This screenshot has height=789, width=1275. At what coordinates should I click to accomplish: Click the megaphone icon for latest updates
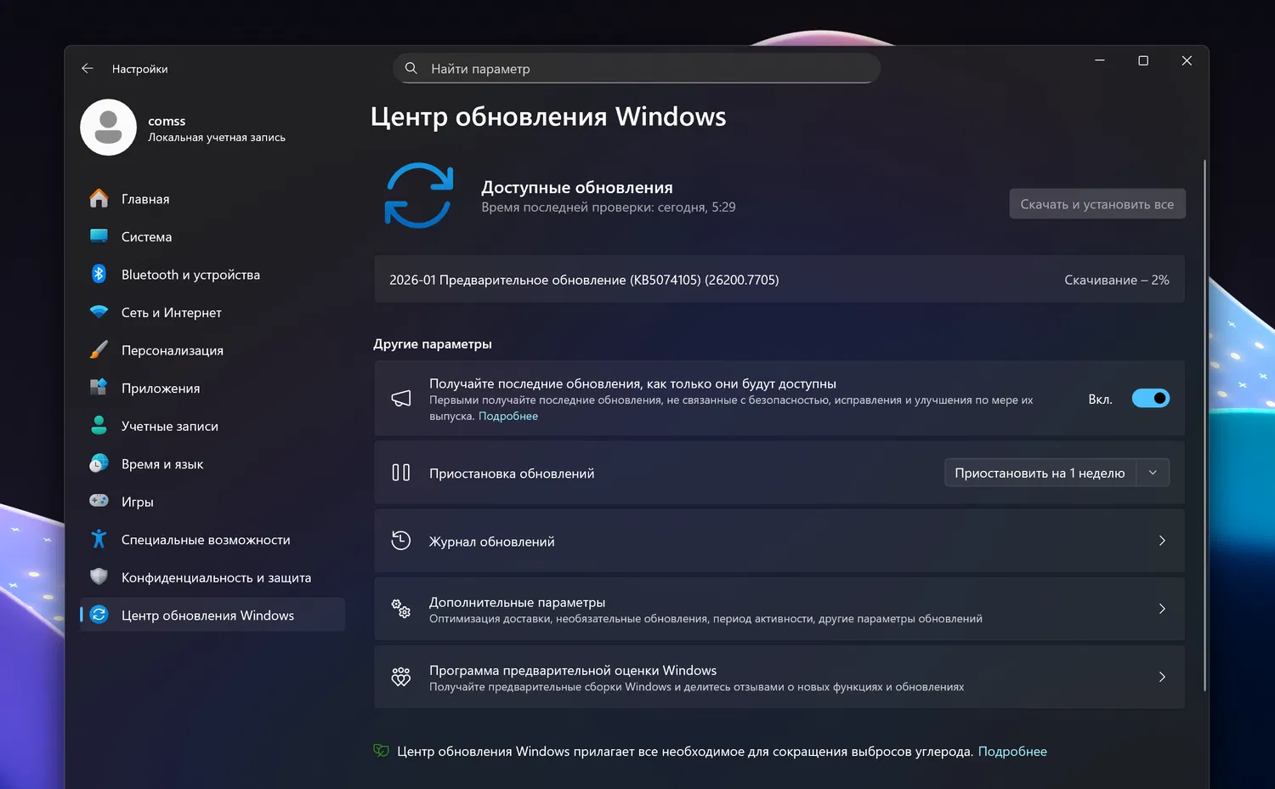(401, 399)
